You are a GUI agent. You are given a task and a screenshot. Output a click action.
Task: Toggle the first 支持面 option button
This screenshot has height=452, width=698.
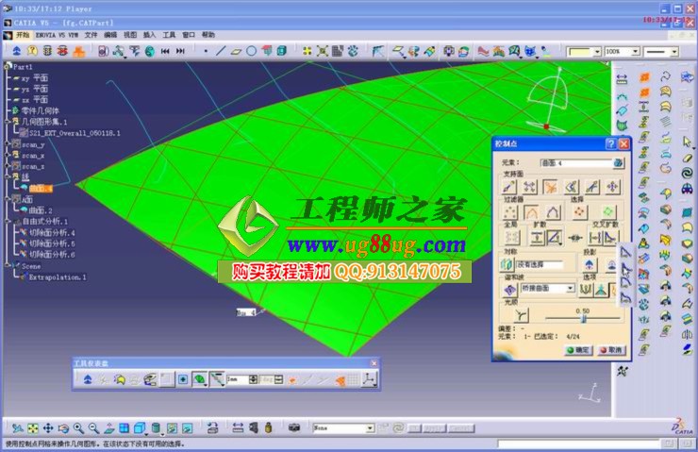click(509, 187)
